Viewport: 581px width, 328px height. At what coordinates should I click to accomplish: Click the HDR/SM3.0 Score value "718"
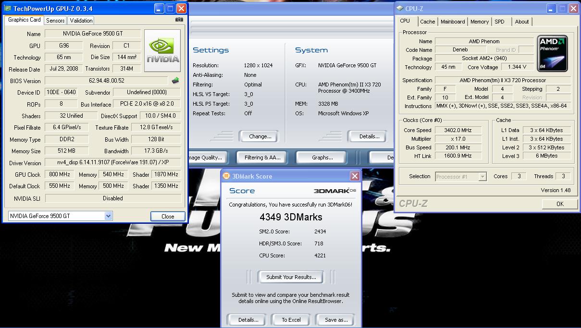coord(318,243)
